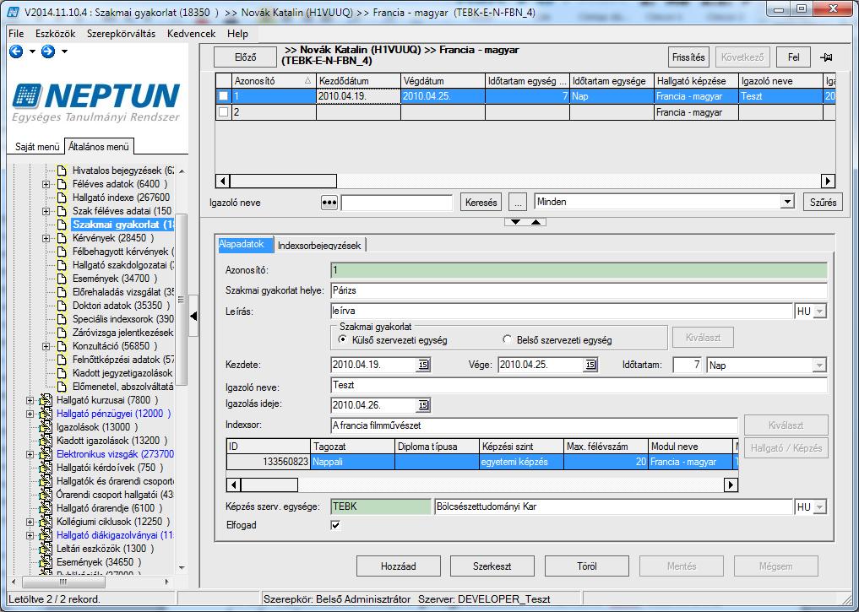The height and width of the screenshot is (612, 859).
Task: Click the Fel button
Action: point(793,57)
